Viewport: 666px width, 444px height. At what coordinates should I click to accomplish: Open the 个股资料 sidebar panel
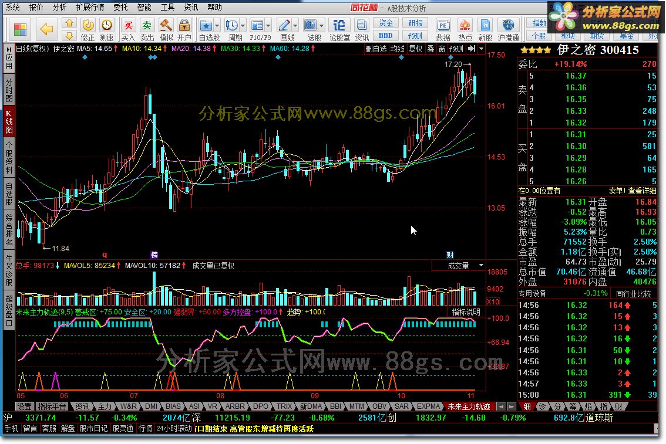coord(9,158)
